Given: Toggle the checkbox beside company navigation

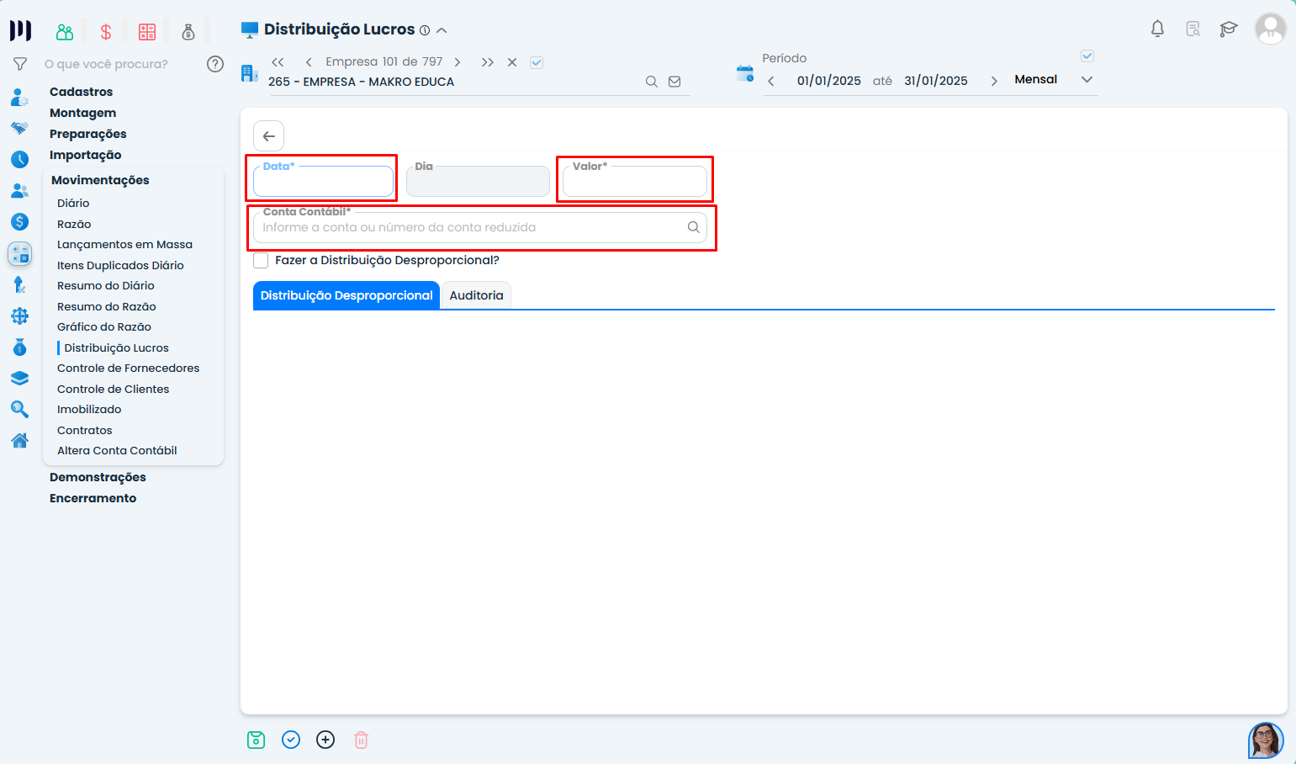Looking at the screenshot, I should [537, 62].
